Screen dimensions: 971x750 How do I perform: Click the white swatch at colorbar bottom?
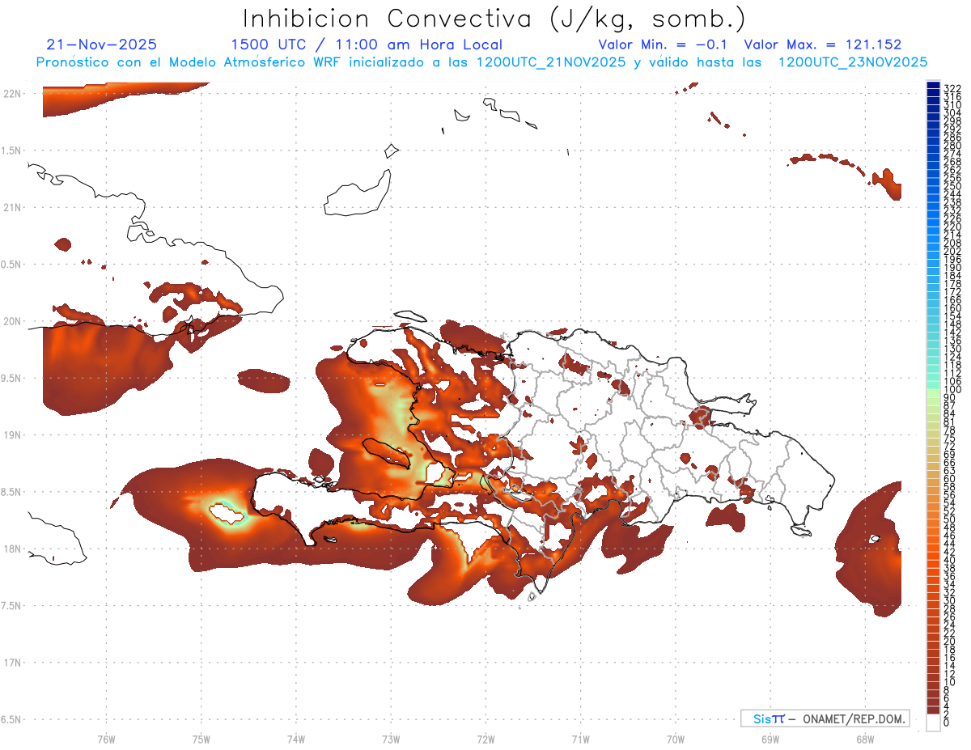(933, 724)
